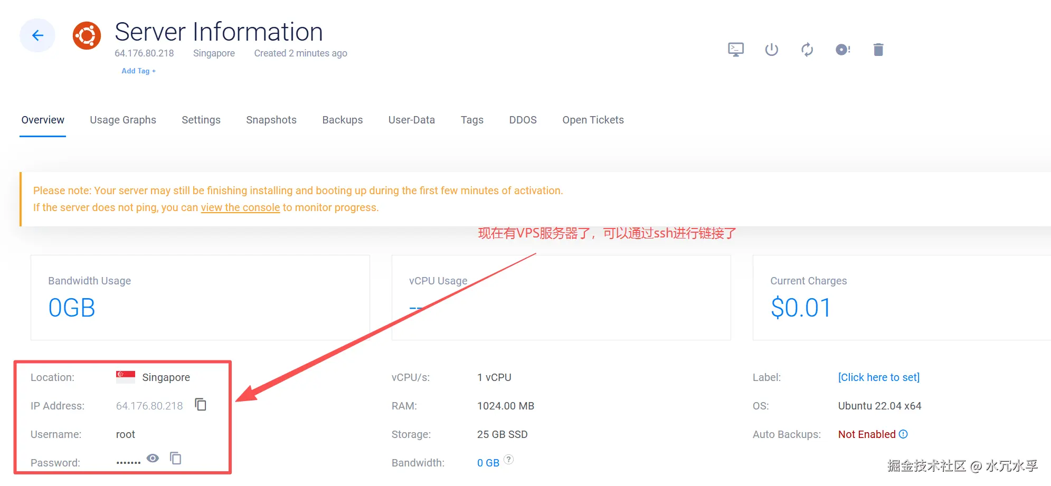The height and width of the screenshot is (486, 1051).
Task: Reinstall server with the disc icon
Action: (x=843, y=50)
